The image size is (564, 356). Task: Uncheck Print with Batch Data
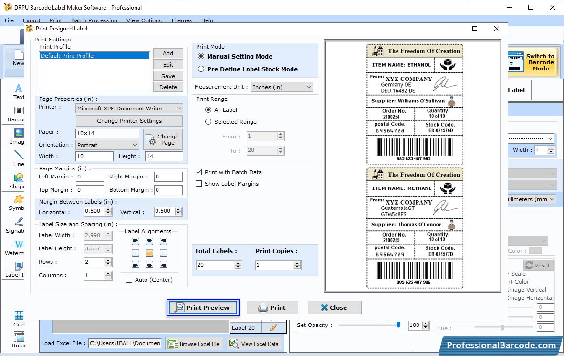pos(198,172)
